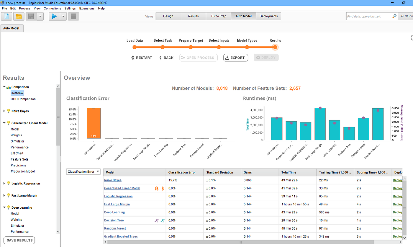Open the Extensions menu
413x247 pixels.
(x=87, y=8)
